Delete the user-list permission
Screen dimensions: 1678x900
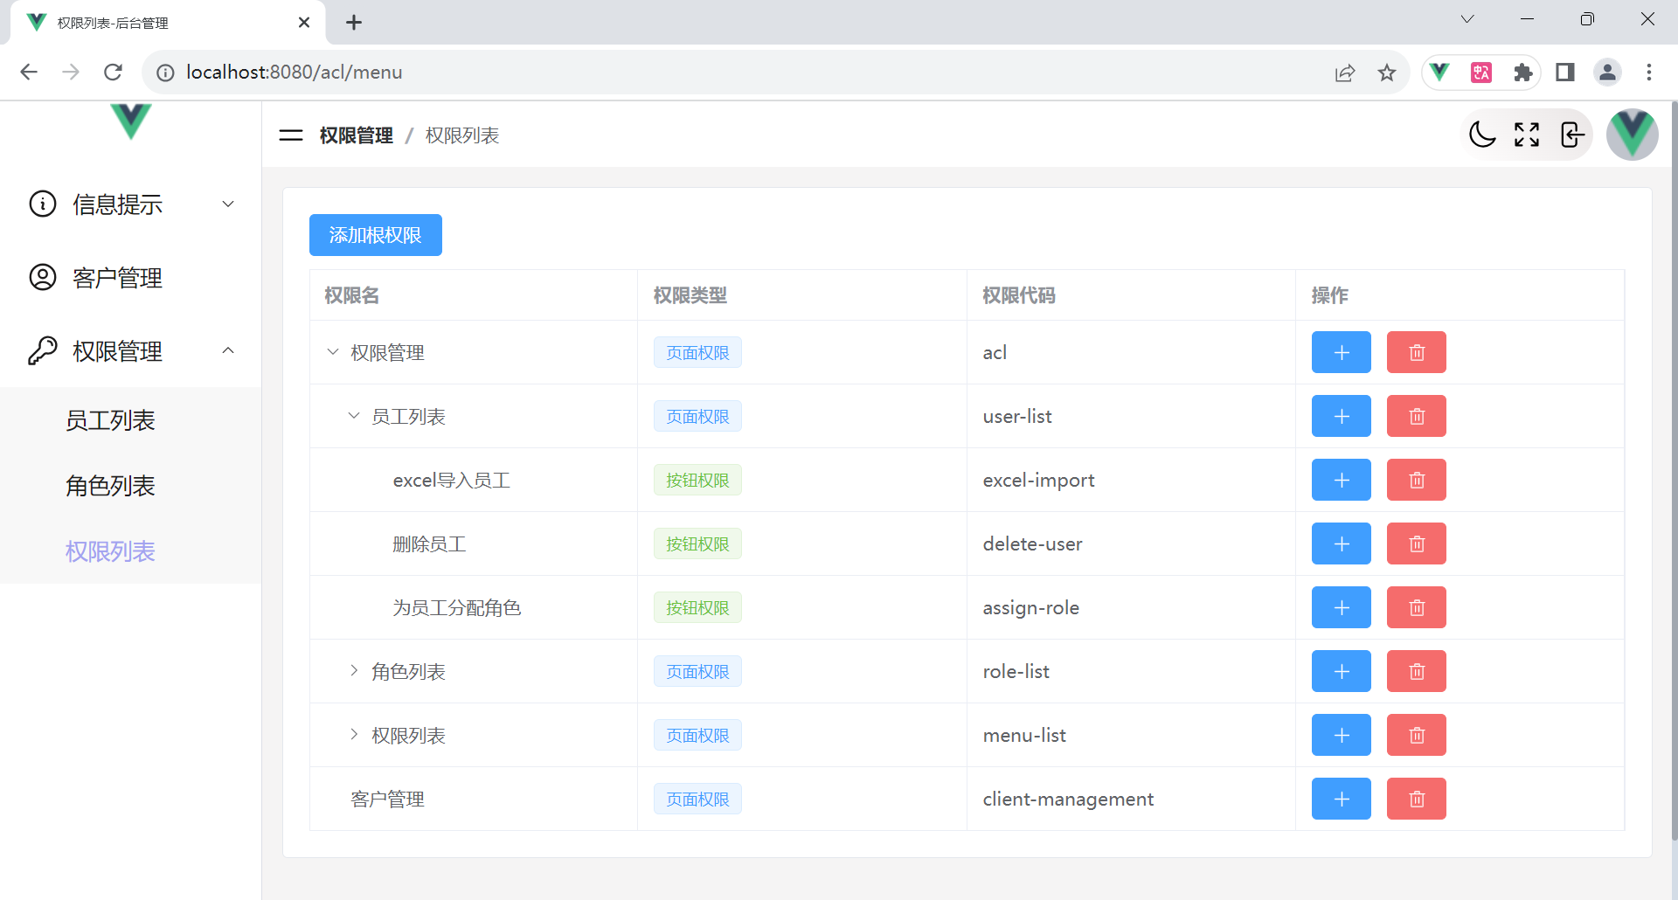(1417, 416)
